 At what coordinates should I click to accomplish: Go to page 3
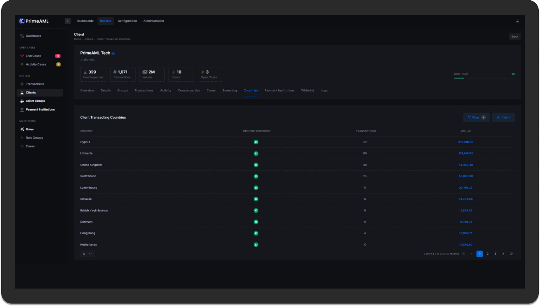coord(495,254)
